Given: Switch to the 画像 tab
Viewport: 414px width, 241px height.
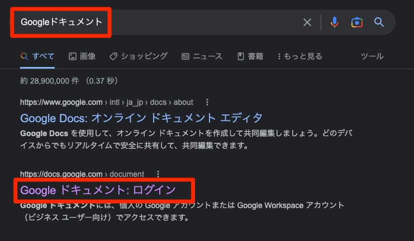Looking at the screenshot, I should pos(82,56).
